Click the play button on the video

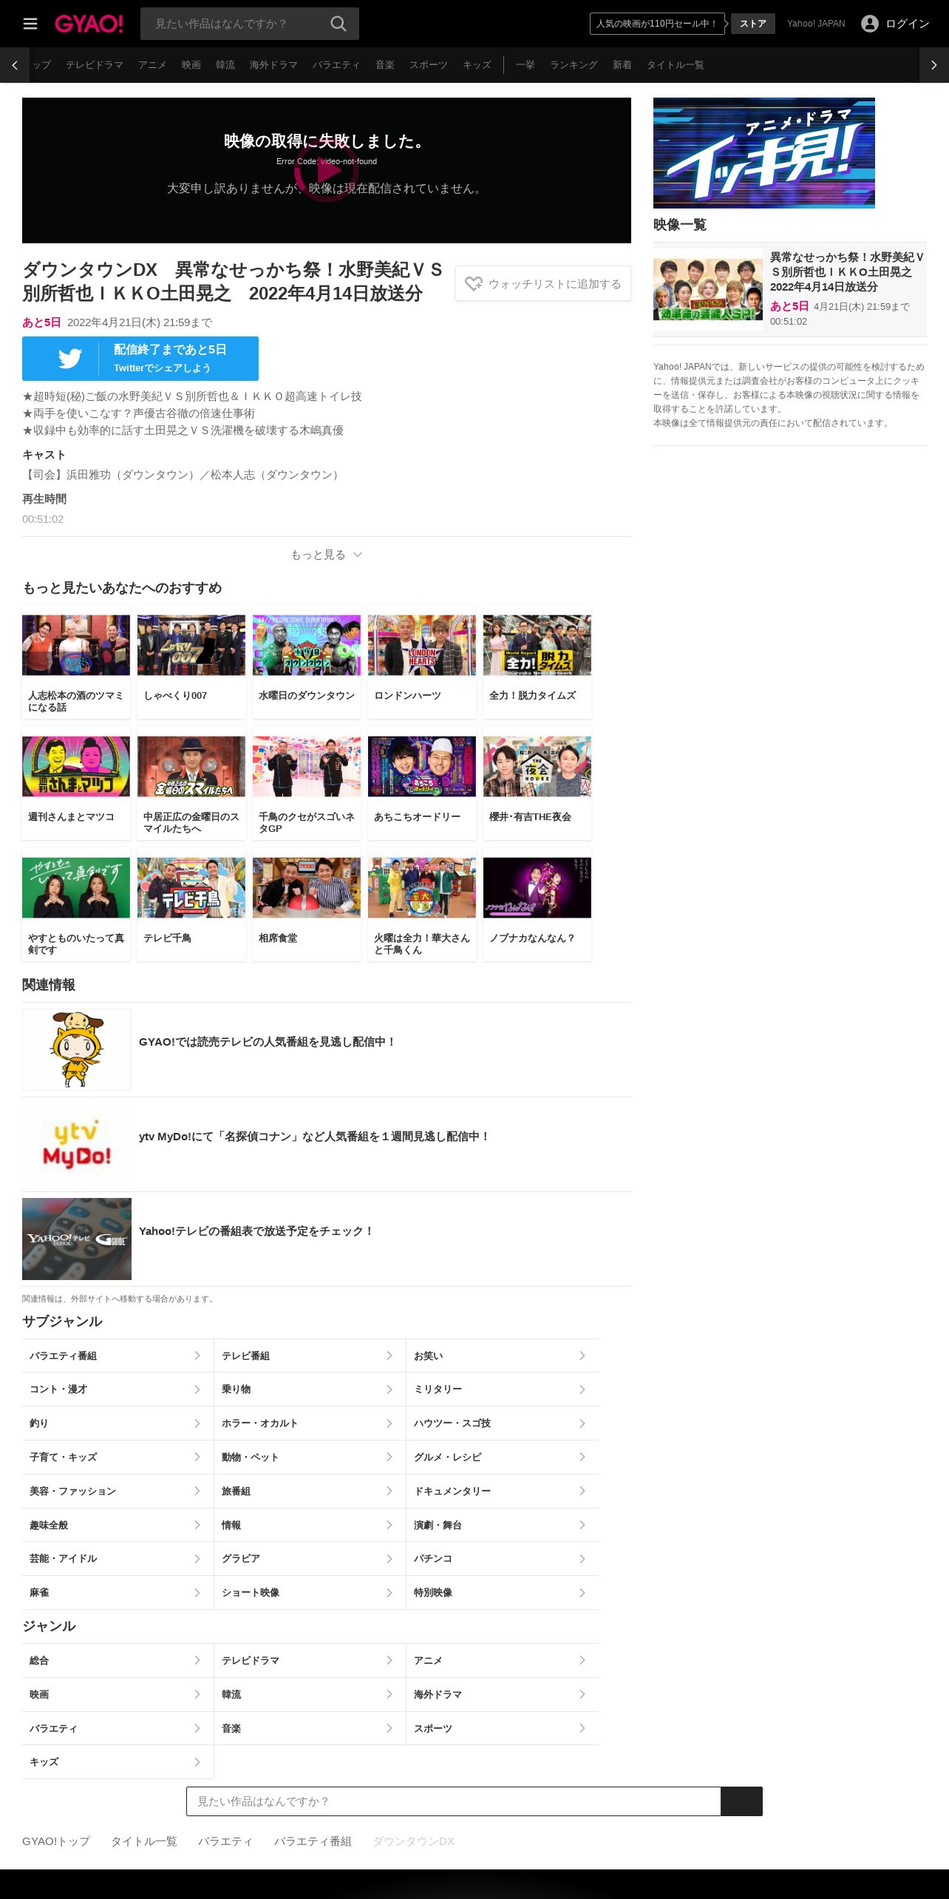(327, 170)
